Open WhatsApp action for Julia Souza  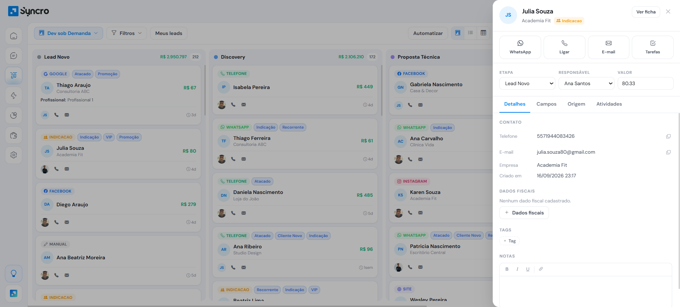coord(520,47)
